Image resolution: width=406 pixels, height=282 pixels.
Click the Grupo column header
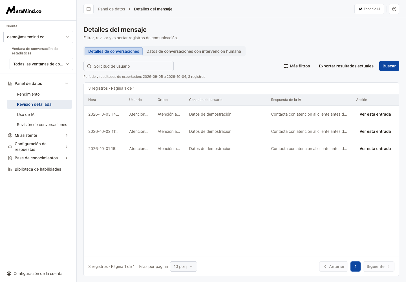point(163,100)
